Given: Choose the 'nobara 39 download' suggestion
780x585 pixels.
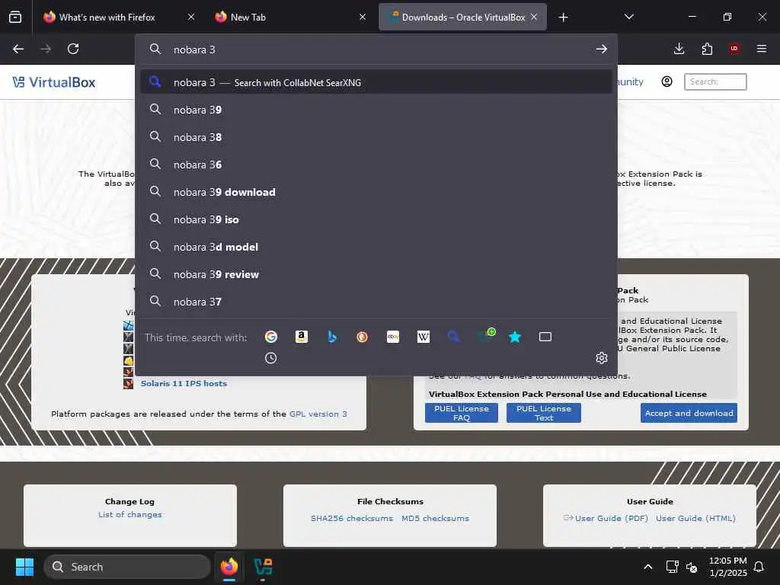Looking at the screenshot, I should point(376,192).
